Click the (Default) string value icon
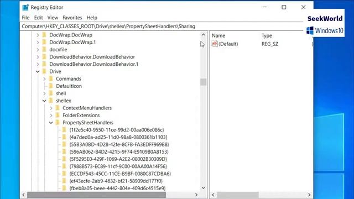The image size is (354, 199). tap(215, 44)
